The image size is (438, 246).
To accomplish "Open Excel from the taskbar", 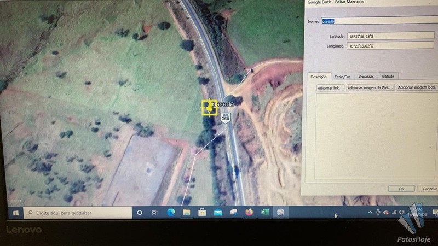I will (264, 213).
